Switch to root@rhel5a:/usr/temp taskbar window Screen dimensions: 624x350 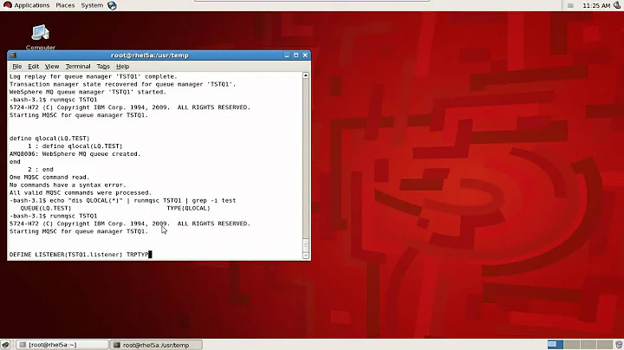(156, 345)
